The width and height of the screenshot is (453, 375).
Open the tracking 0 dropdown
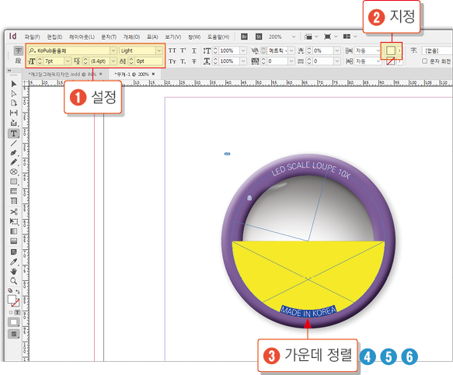(291, 61)
